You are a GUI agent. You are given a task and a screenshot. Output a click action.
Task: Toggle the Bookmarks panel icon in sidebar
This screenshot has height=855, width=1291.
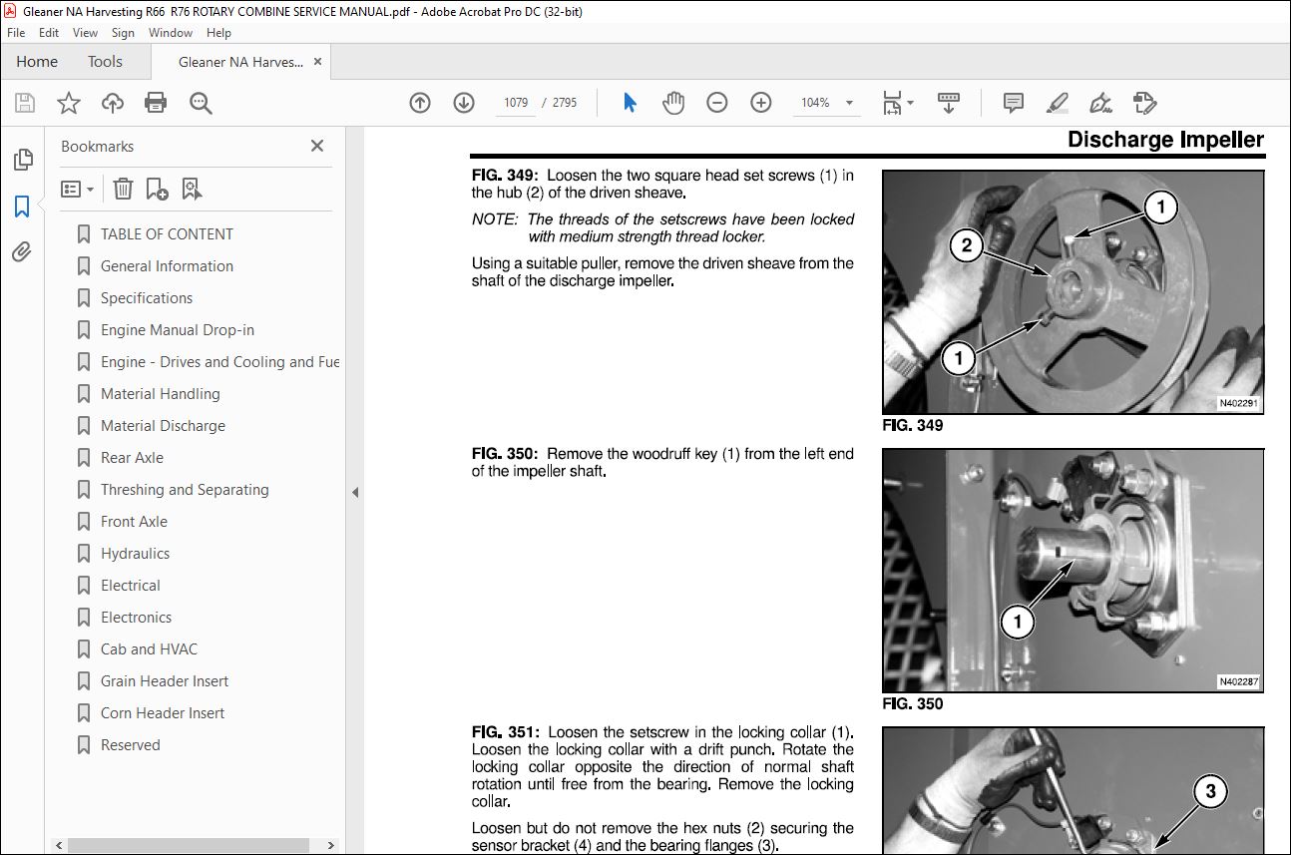[x=22, y=207]
